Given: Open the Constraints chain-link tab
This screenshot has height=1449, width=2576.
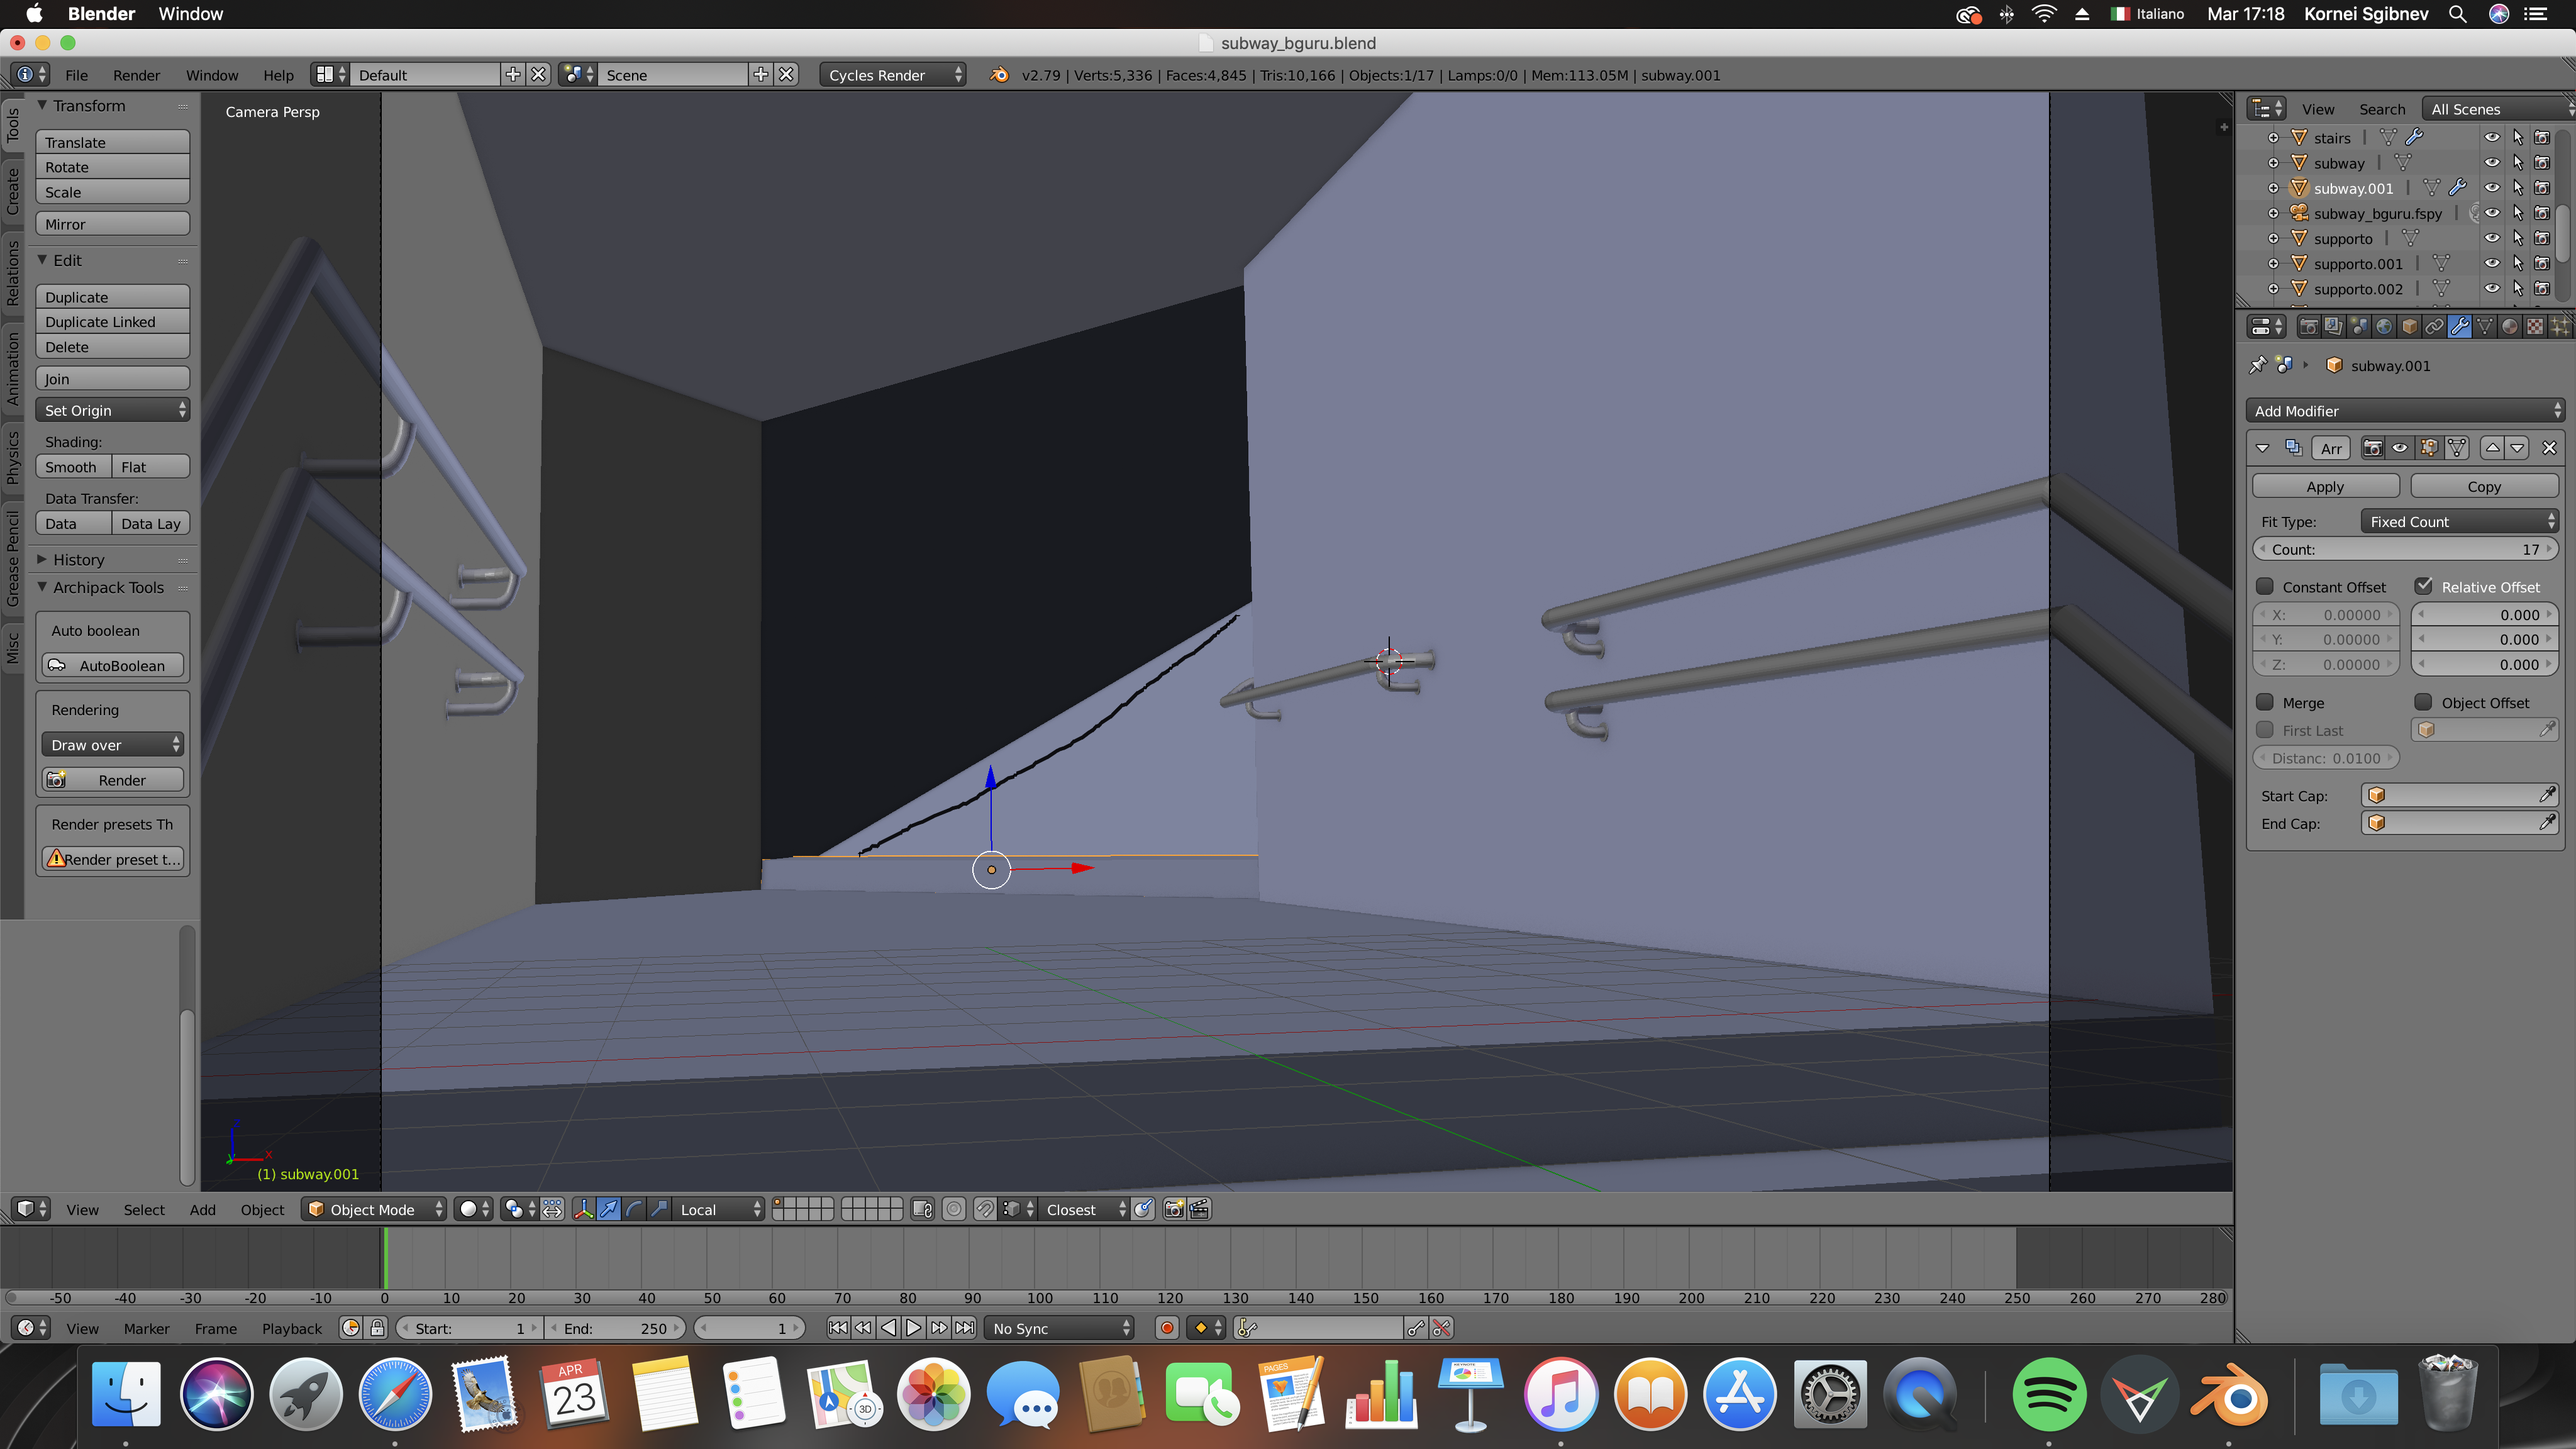Looking at the screenshot, I should tap(2435, 327).
